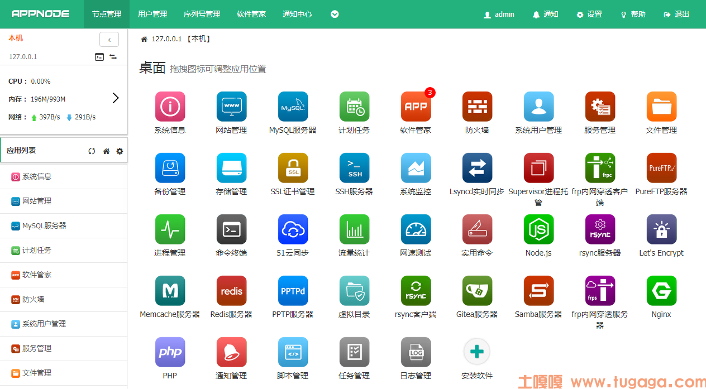Viewport: 706px width, 389px height.
Task: Open the 虚拟目录 app icon
Action: click(x=354, y=291)
